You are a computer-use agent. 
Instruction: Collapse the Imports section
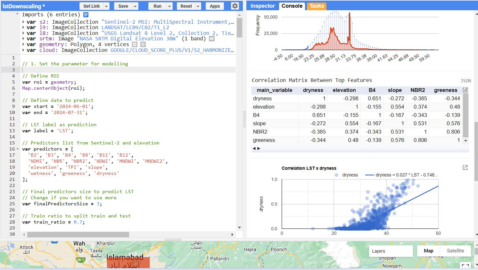point(17,14)
